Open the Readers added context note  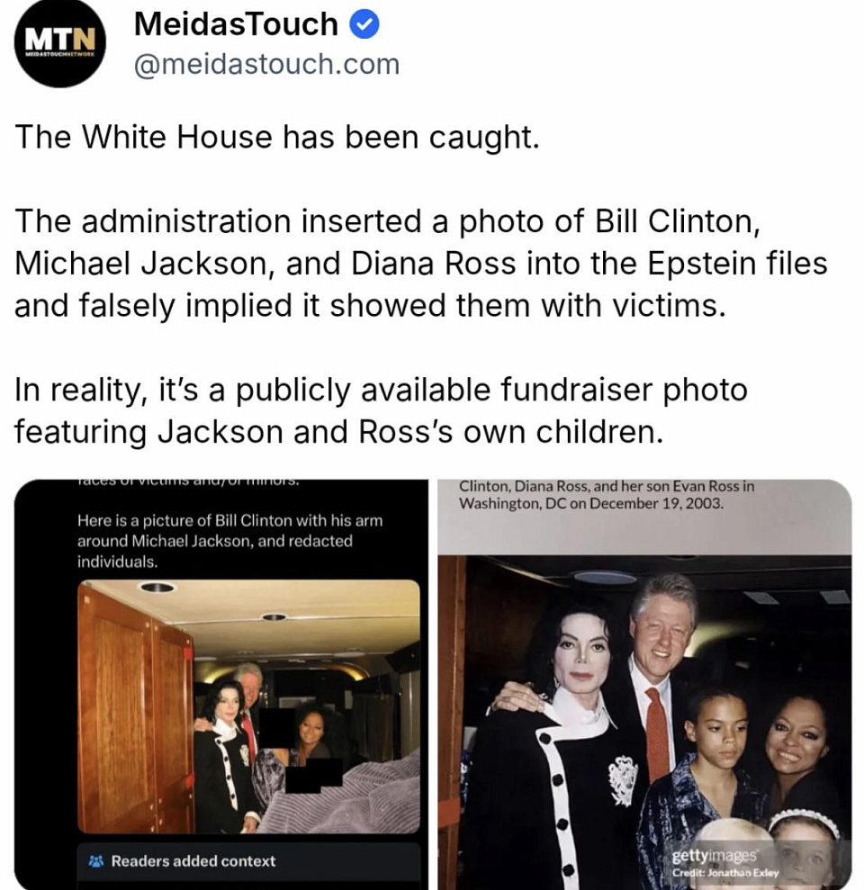pos(248,861)
